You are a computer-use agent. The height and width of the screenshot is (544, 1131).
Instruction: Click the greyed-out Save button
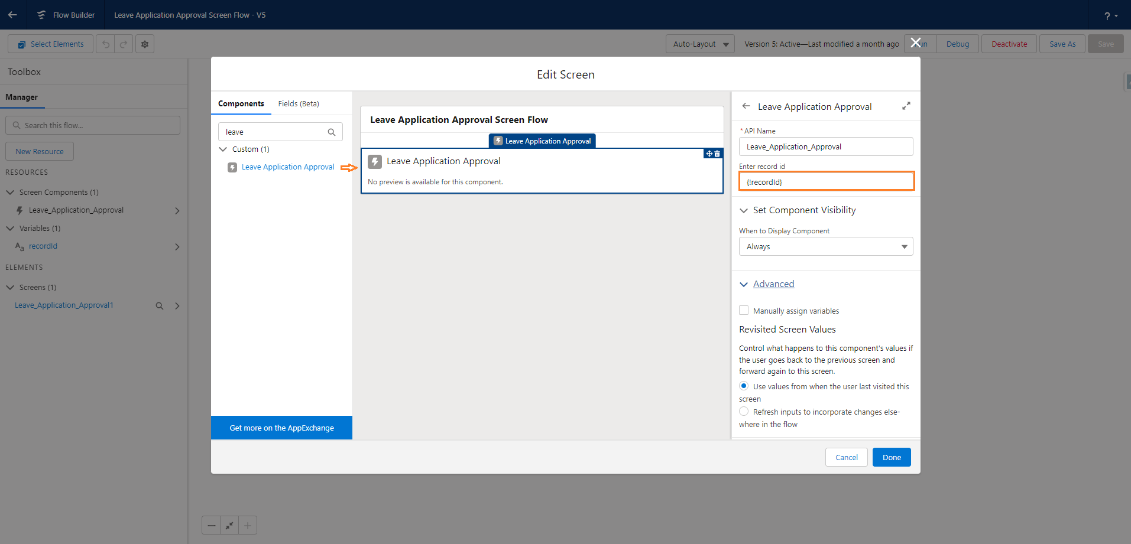tap(1106, 44)
